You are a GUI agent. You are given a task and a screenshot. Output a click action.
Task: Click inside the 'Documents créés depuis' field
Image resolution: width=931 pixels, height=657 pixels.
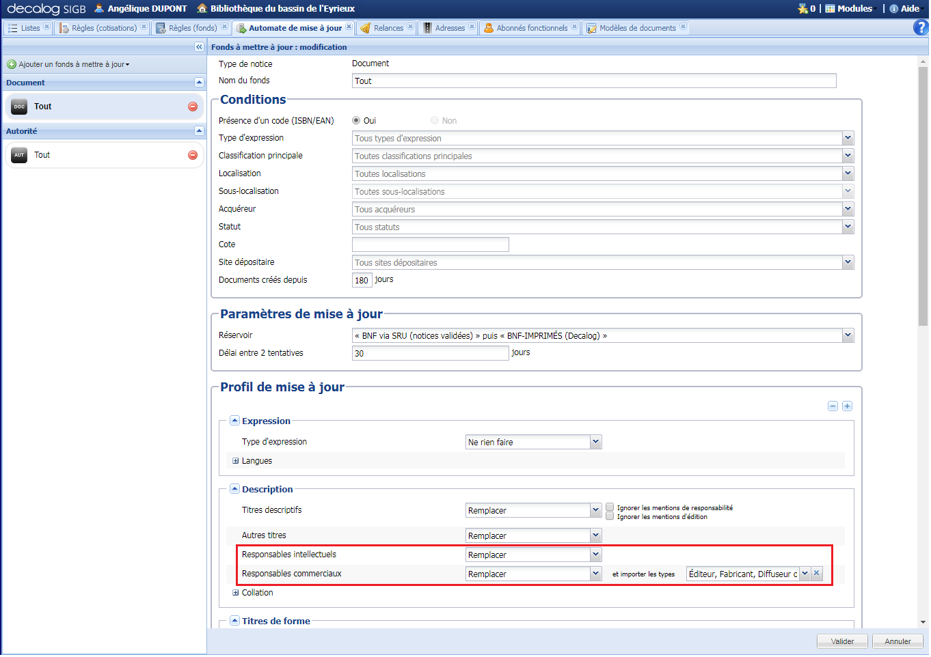[x=362, y=279]
